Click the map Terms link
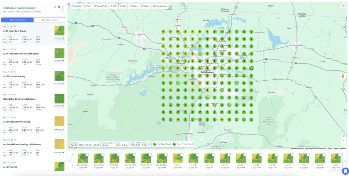Viewport: 349px width, 176px height. (x=330, y=148)
